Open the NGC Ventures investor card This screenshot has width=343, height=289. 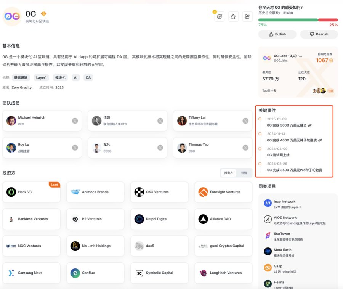(x=31, y=246)
